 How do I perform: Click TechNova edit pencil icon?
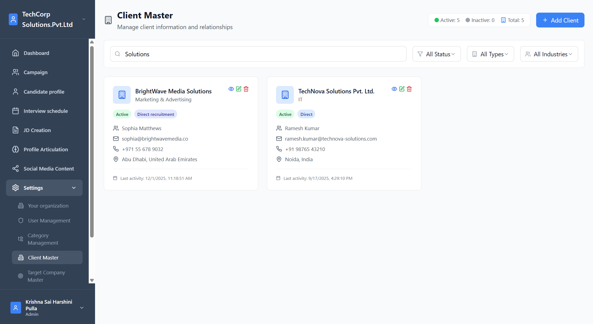(402, 89)
